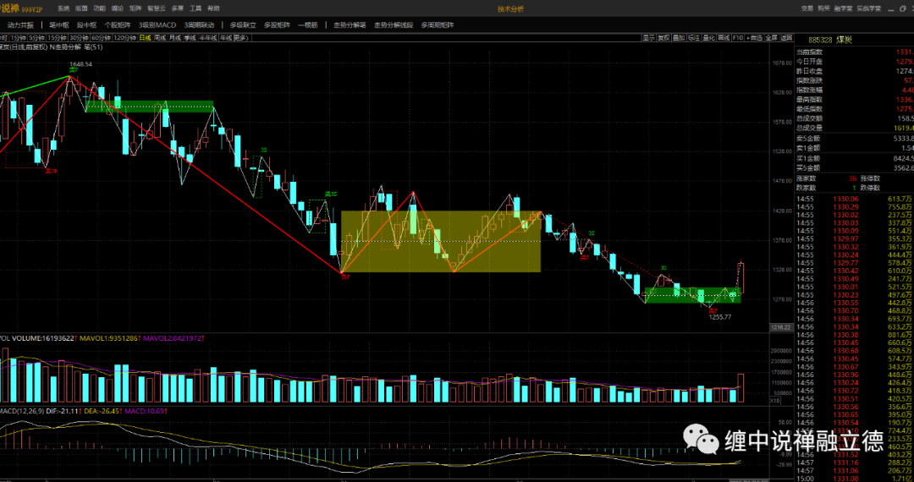
Task: Select the 动力共振 toolbar item
Action: tap(20, 25)
